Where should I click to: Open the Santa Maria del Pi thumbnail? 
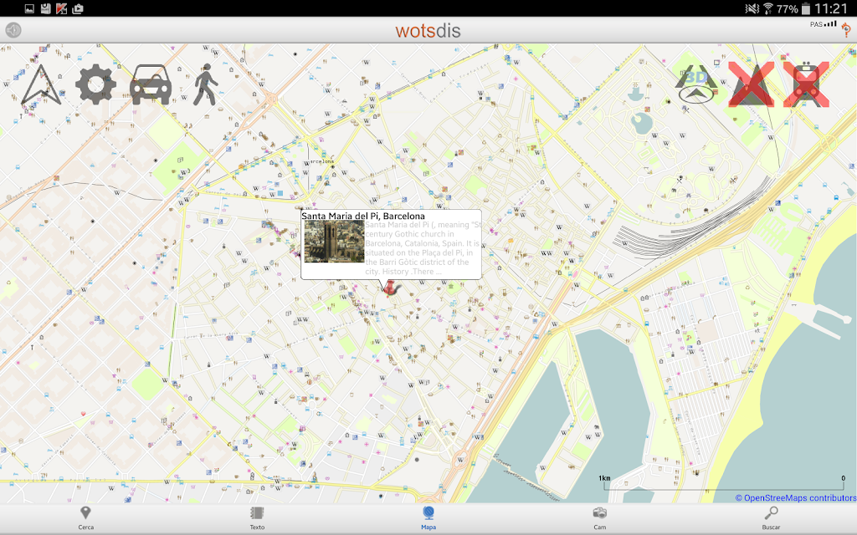tap(334, 242)
